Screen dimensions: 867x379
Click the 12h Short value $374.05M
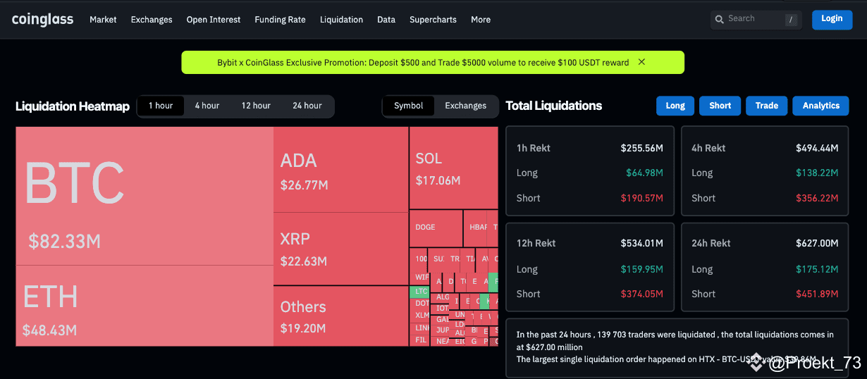click(x=641, y=294)
